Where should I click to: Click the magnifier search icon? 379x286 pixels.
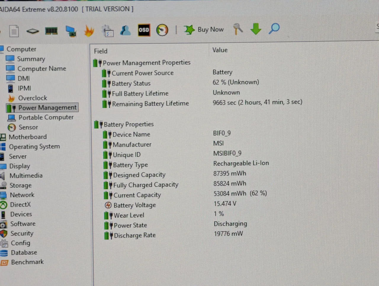tap(274, 28)
